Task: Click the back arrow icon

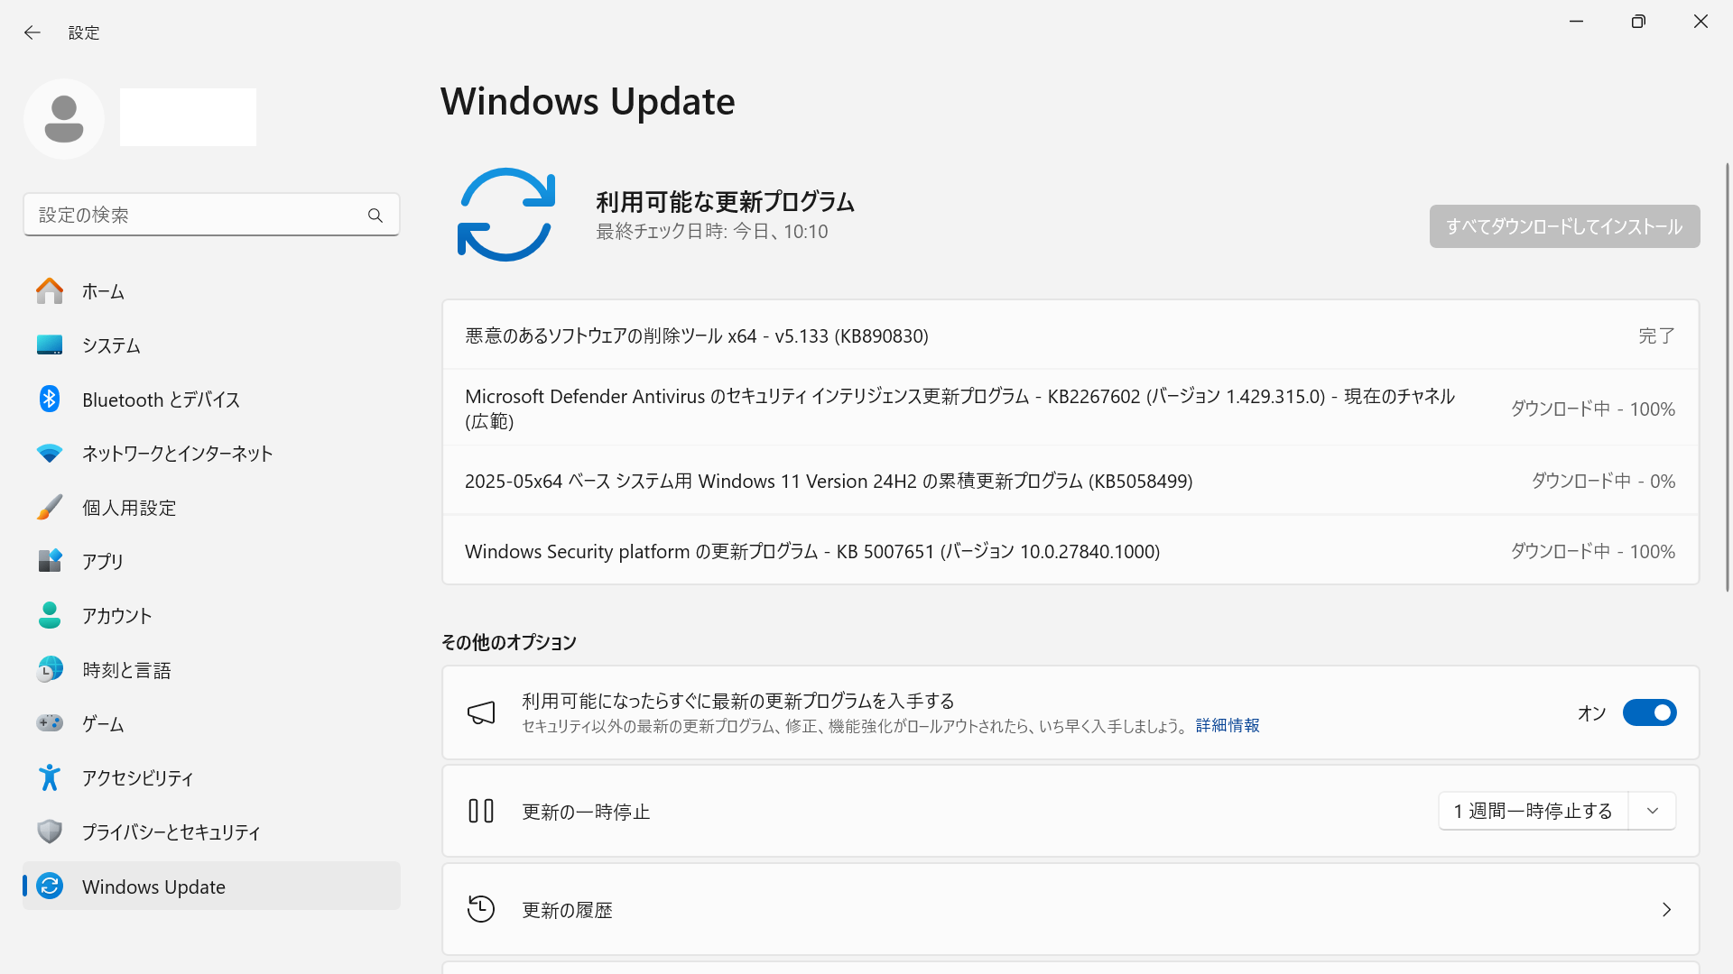Action: point(32,32)
